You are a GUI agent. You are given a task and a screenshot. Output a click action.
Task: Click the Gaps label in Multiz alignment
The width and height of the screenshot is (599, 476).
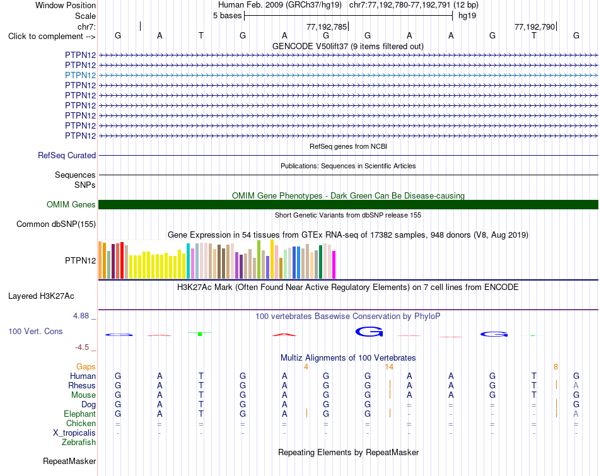click(x=86, y=367)
